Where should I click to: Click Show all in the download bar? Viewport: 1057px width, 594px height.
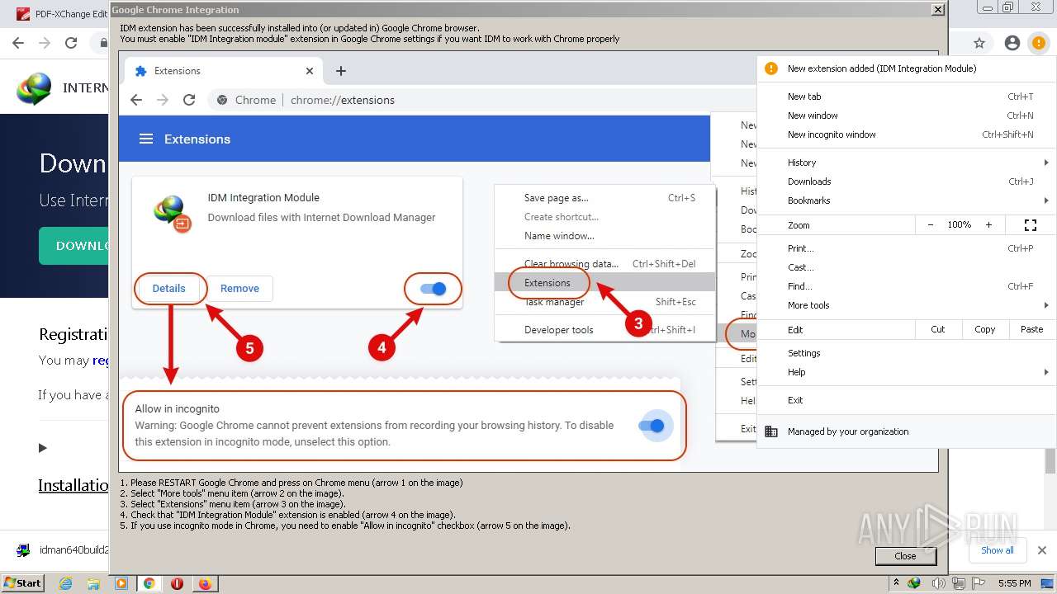coord(997,550)
